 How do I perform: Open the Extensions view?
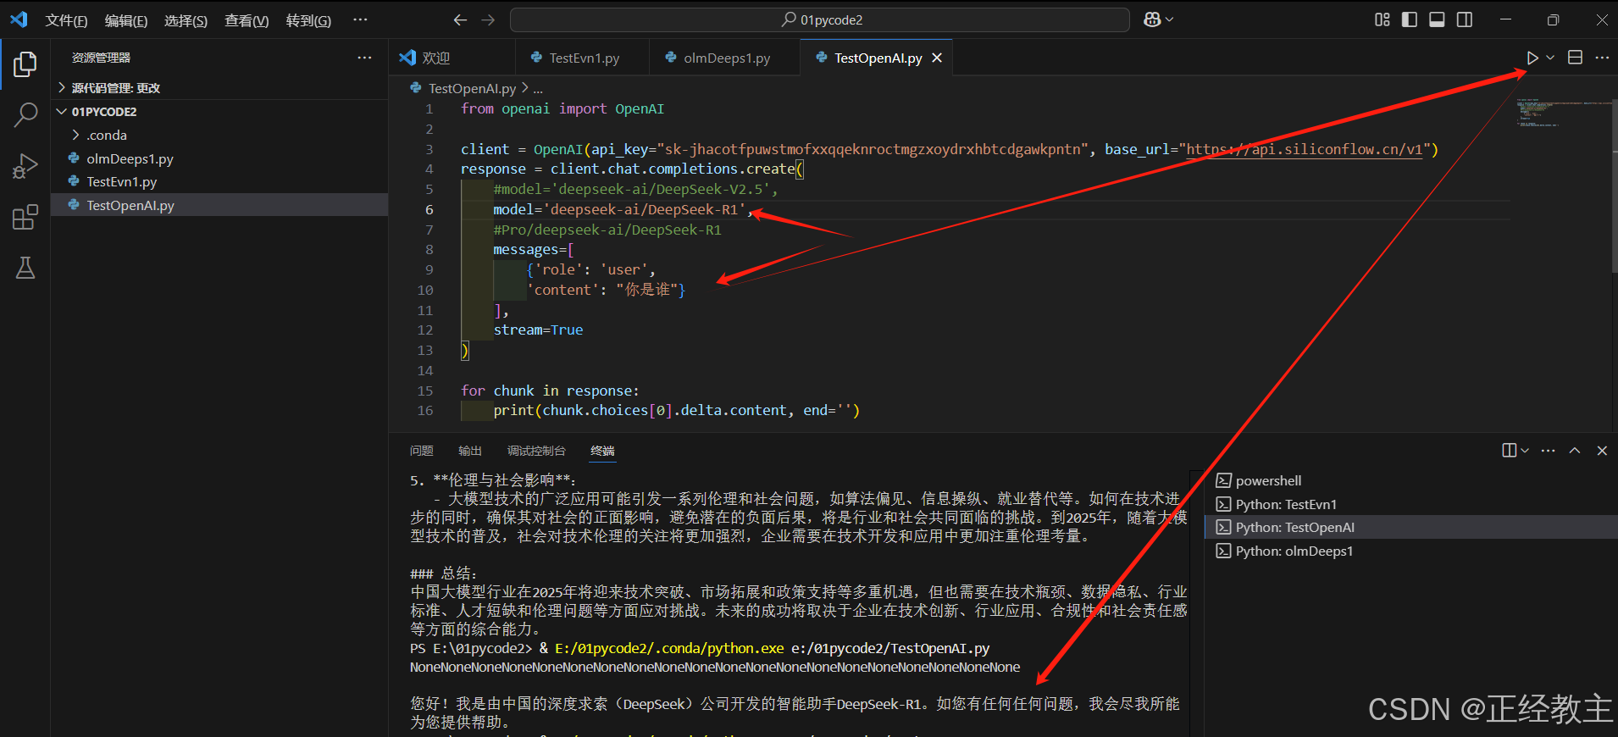[x=25, y=217]
